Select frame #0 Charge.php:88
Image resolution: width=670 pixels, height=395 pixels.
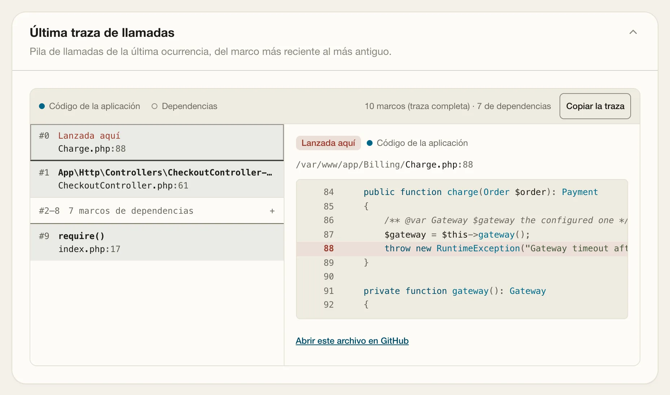pos(157,142)
